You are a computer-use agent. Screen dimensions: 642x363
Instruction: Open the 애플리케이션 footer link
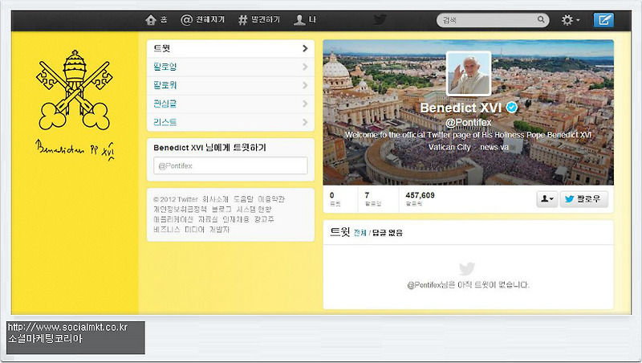pos(173,219)
